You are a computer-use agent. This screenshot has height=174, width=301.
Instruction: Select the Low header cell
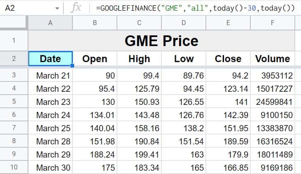pos(184,58)
